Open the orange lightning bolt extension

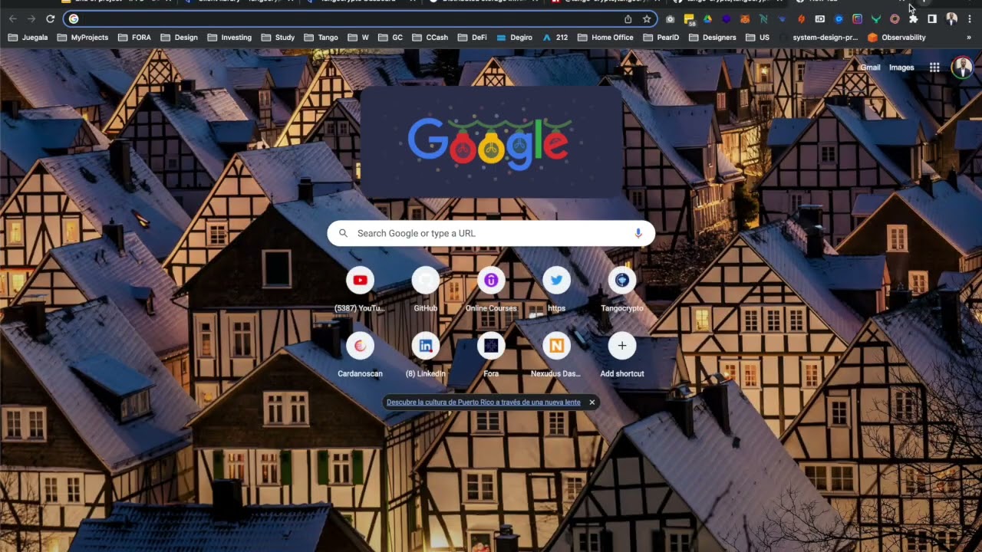coord(801,18)
